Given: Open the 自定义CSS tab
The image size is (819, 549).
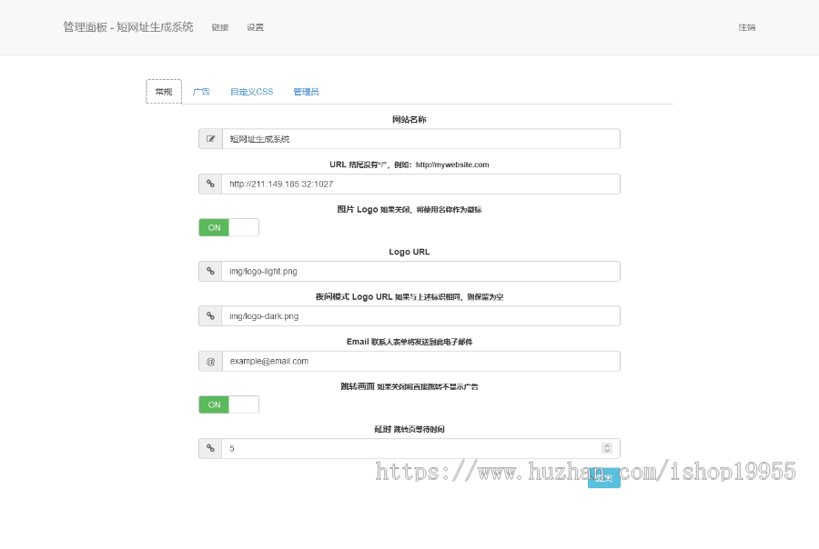Looking at the screenshot, I should point(252,92).
